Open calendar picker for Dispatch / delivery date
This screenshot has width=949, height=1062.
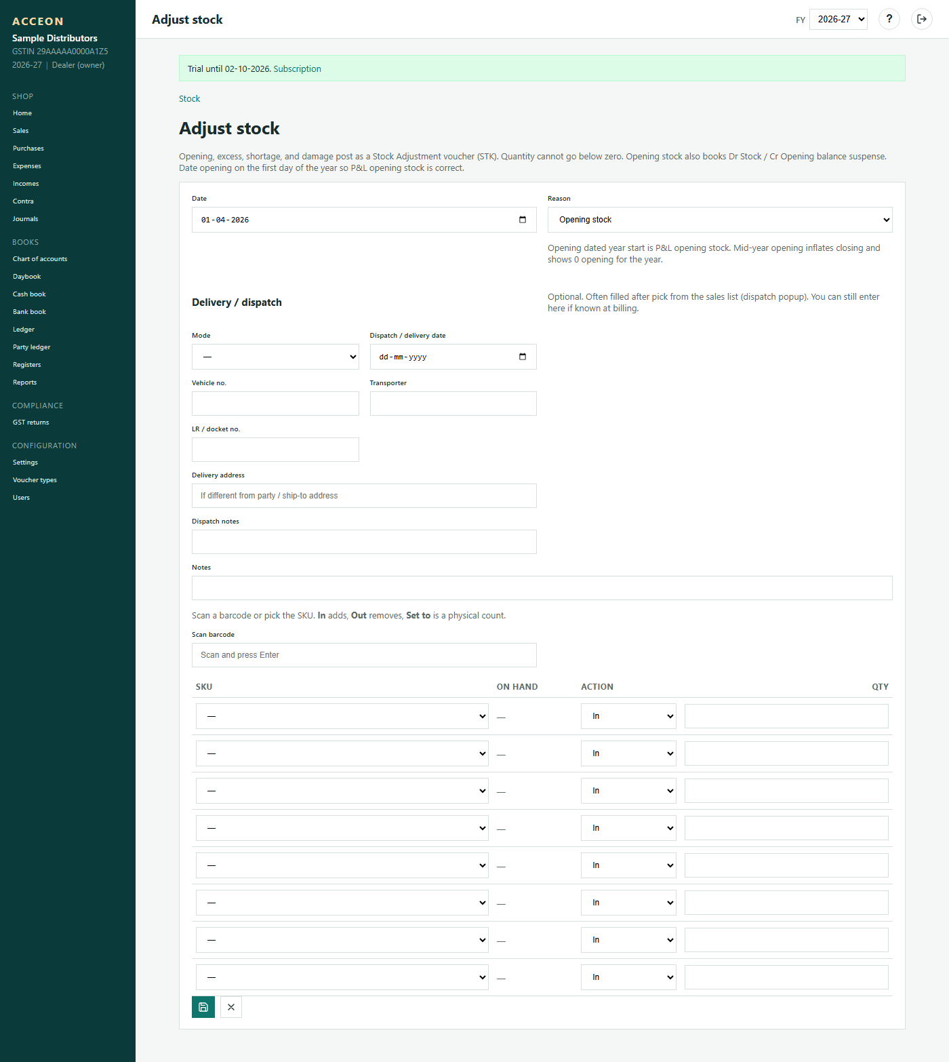(523, 357)
